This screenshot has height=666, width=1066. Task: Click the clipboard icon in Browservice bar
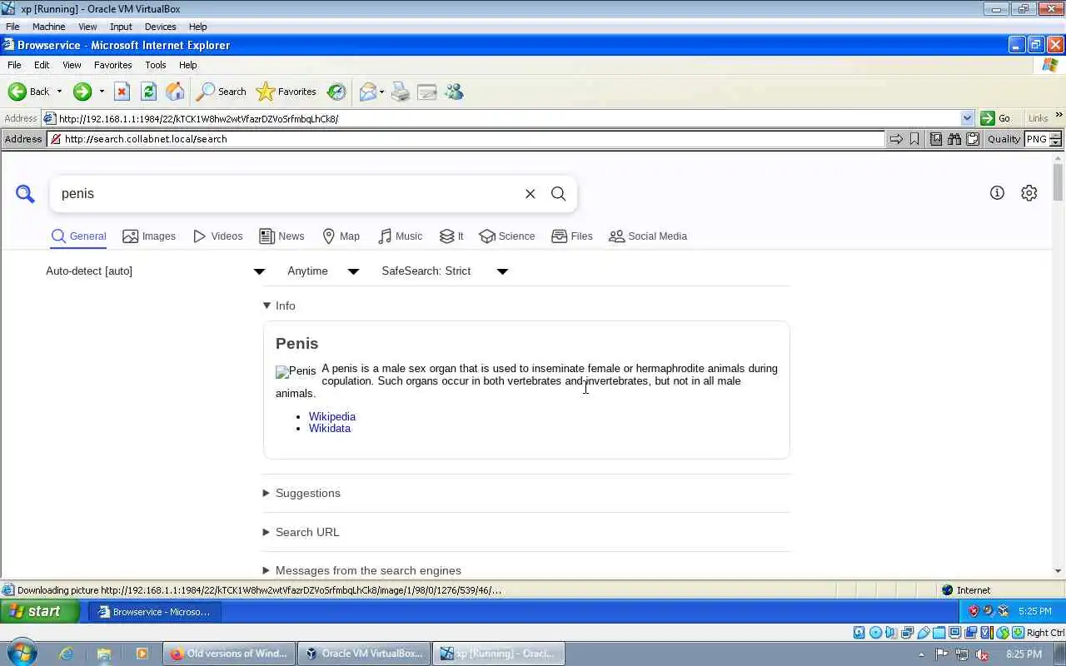(973, 139)
